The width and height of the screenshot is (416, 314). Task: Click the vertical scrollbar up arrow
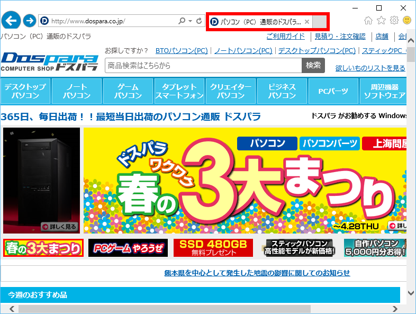tap(411, 41)
